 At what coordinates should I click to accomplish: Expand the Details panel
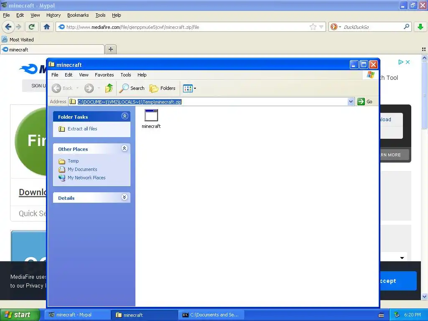click(x=125, y=197)
